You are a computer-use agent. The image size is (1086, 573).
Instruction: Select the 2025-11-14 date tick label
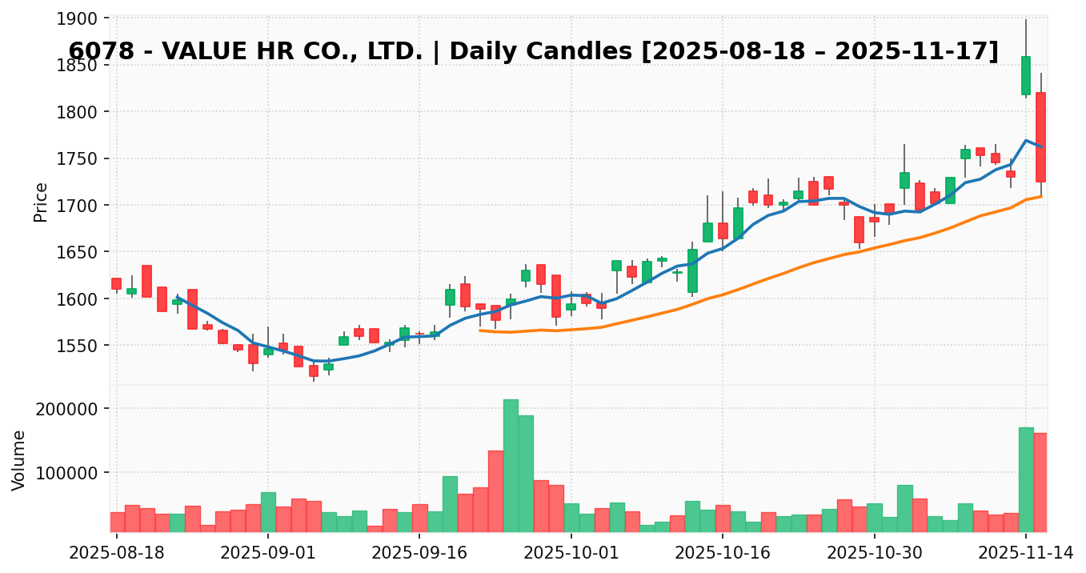pyautogui.click(x=1025, y=552)
